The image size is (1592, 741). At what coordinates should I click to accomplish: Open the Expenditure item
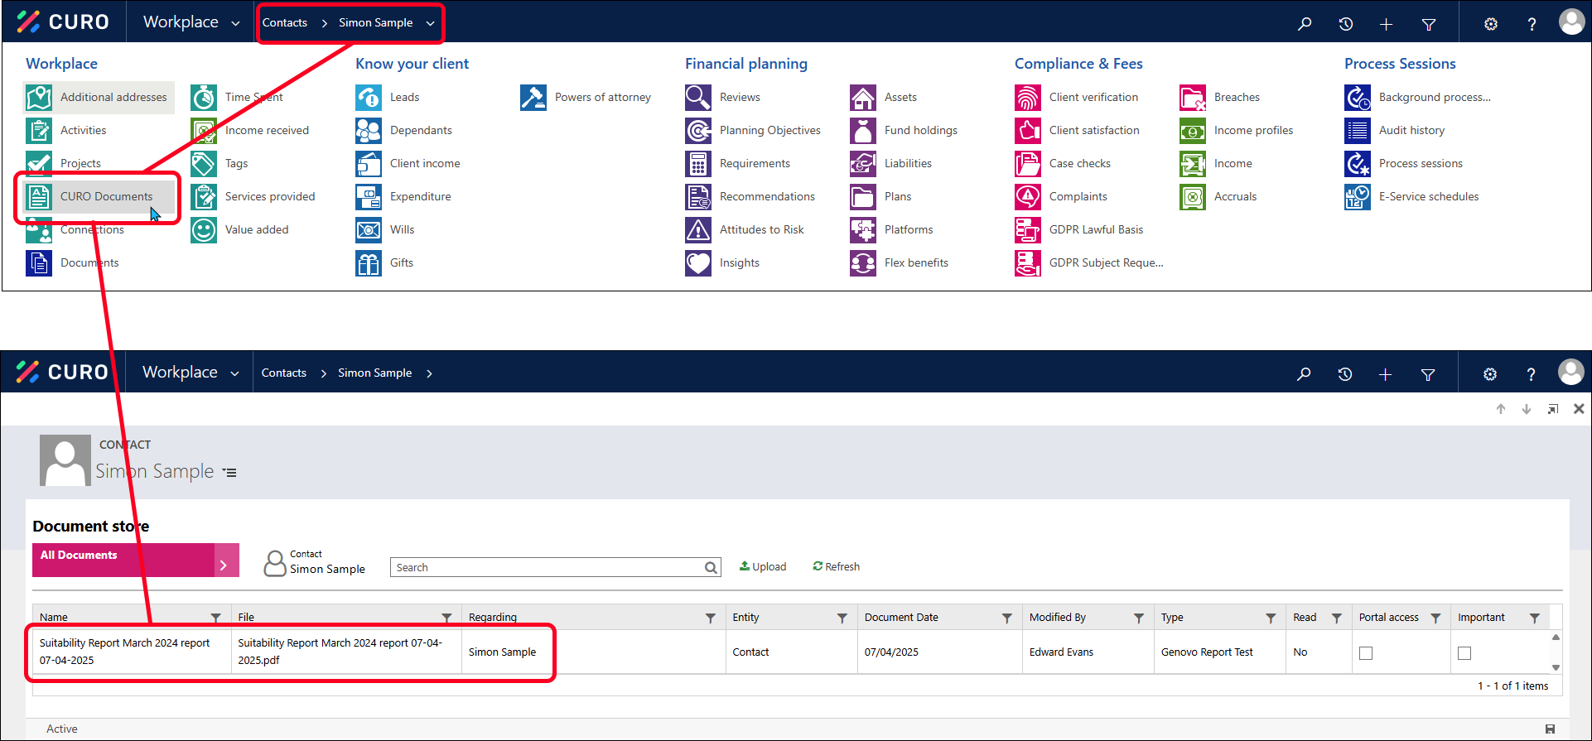(x=403, y=197)
